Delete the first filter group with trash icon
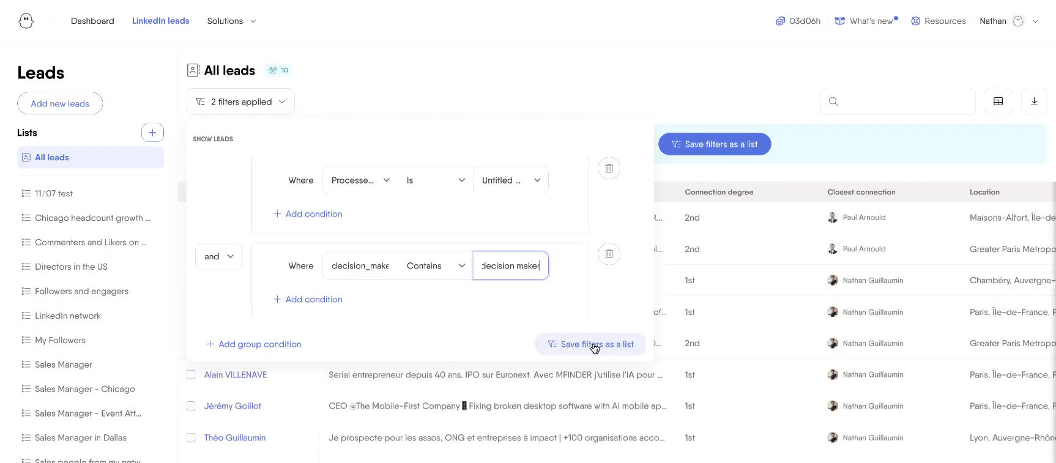 pos(609,168)
